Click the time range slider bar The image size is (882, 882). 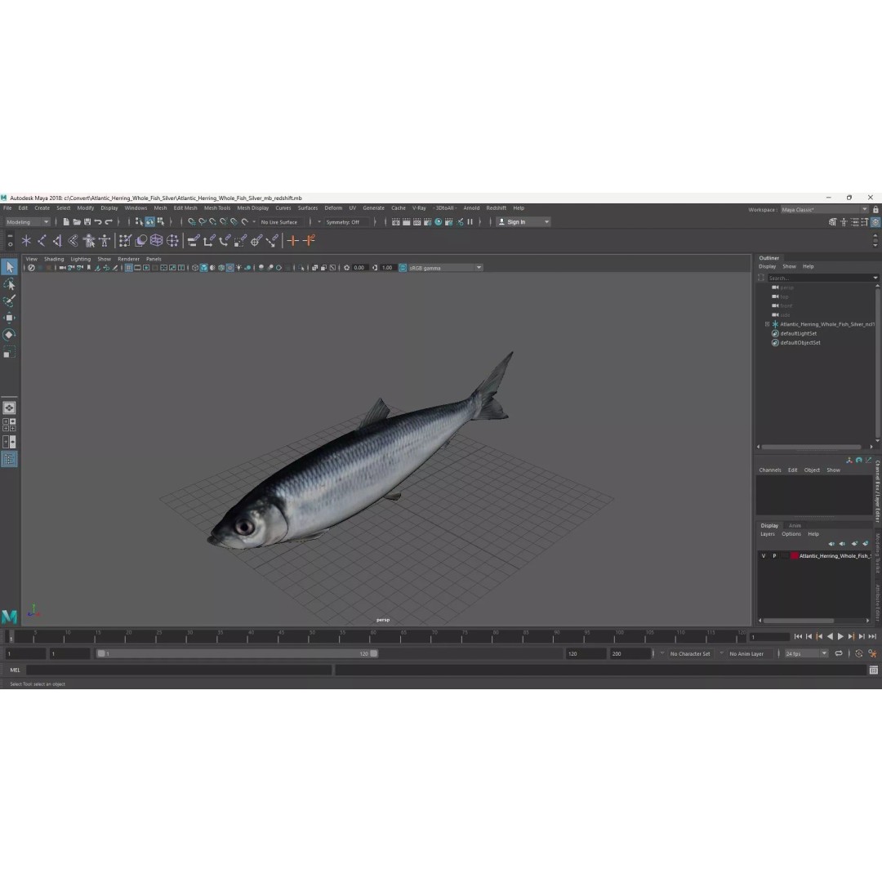coord(238,653)
